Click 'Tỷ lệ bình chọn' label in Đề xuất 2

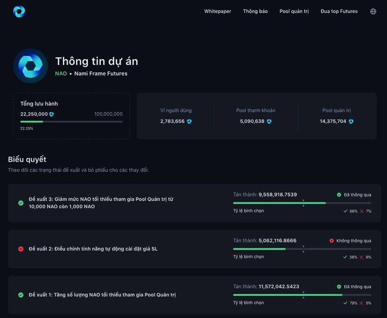point(249,257)
